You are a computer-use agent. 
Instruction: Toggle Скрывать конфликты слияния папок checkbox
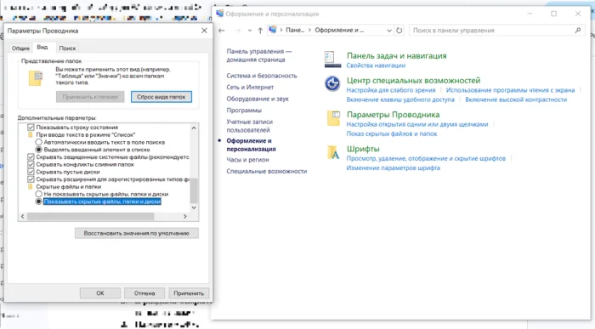31,164
